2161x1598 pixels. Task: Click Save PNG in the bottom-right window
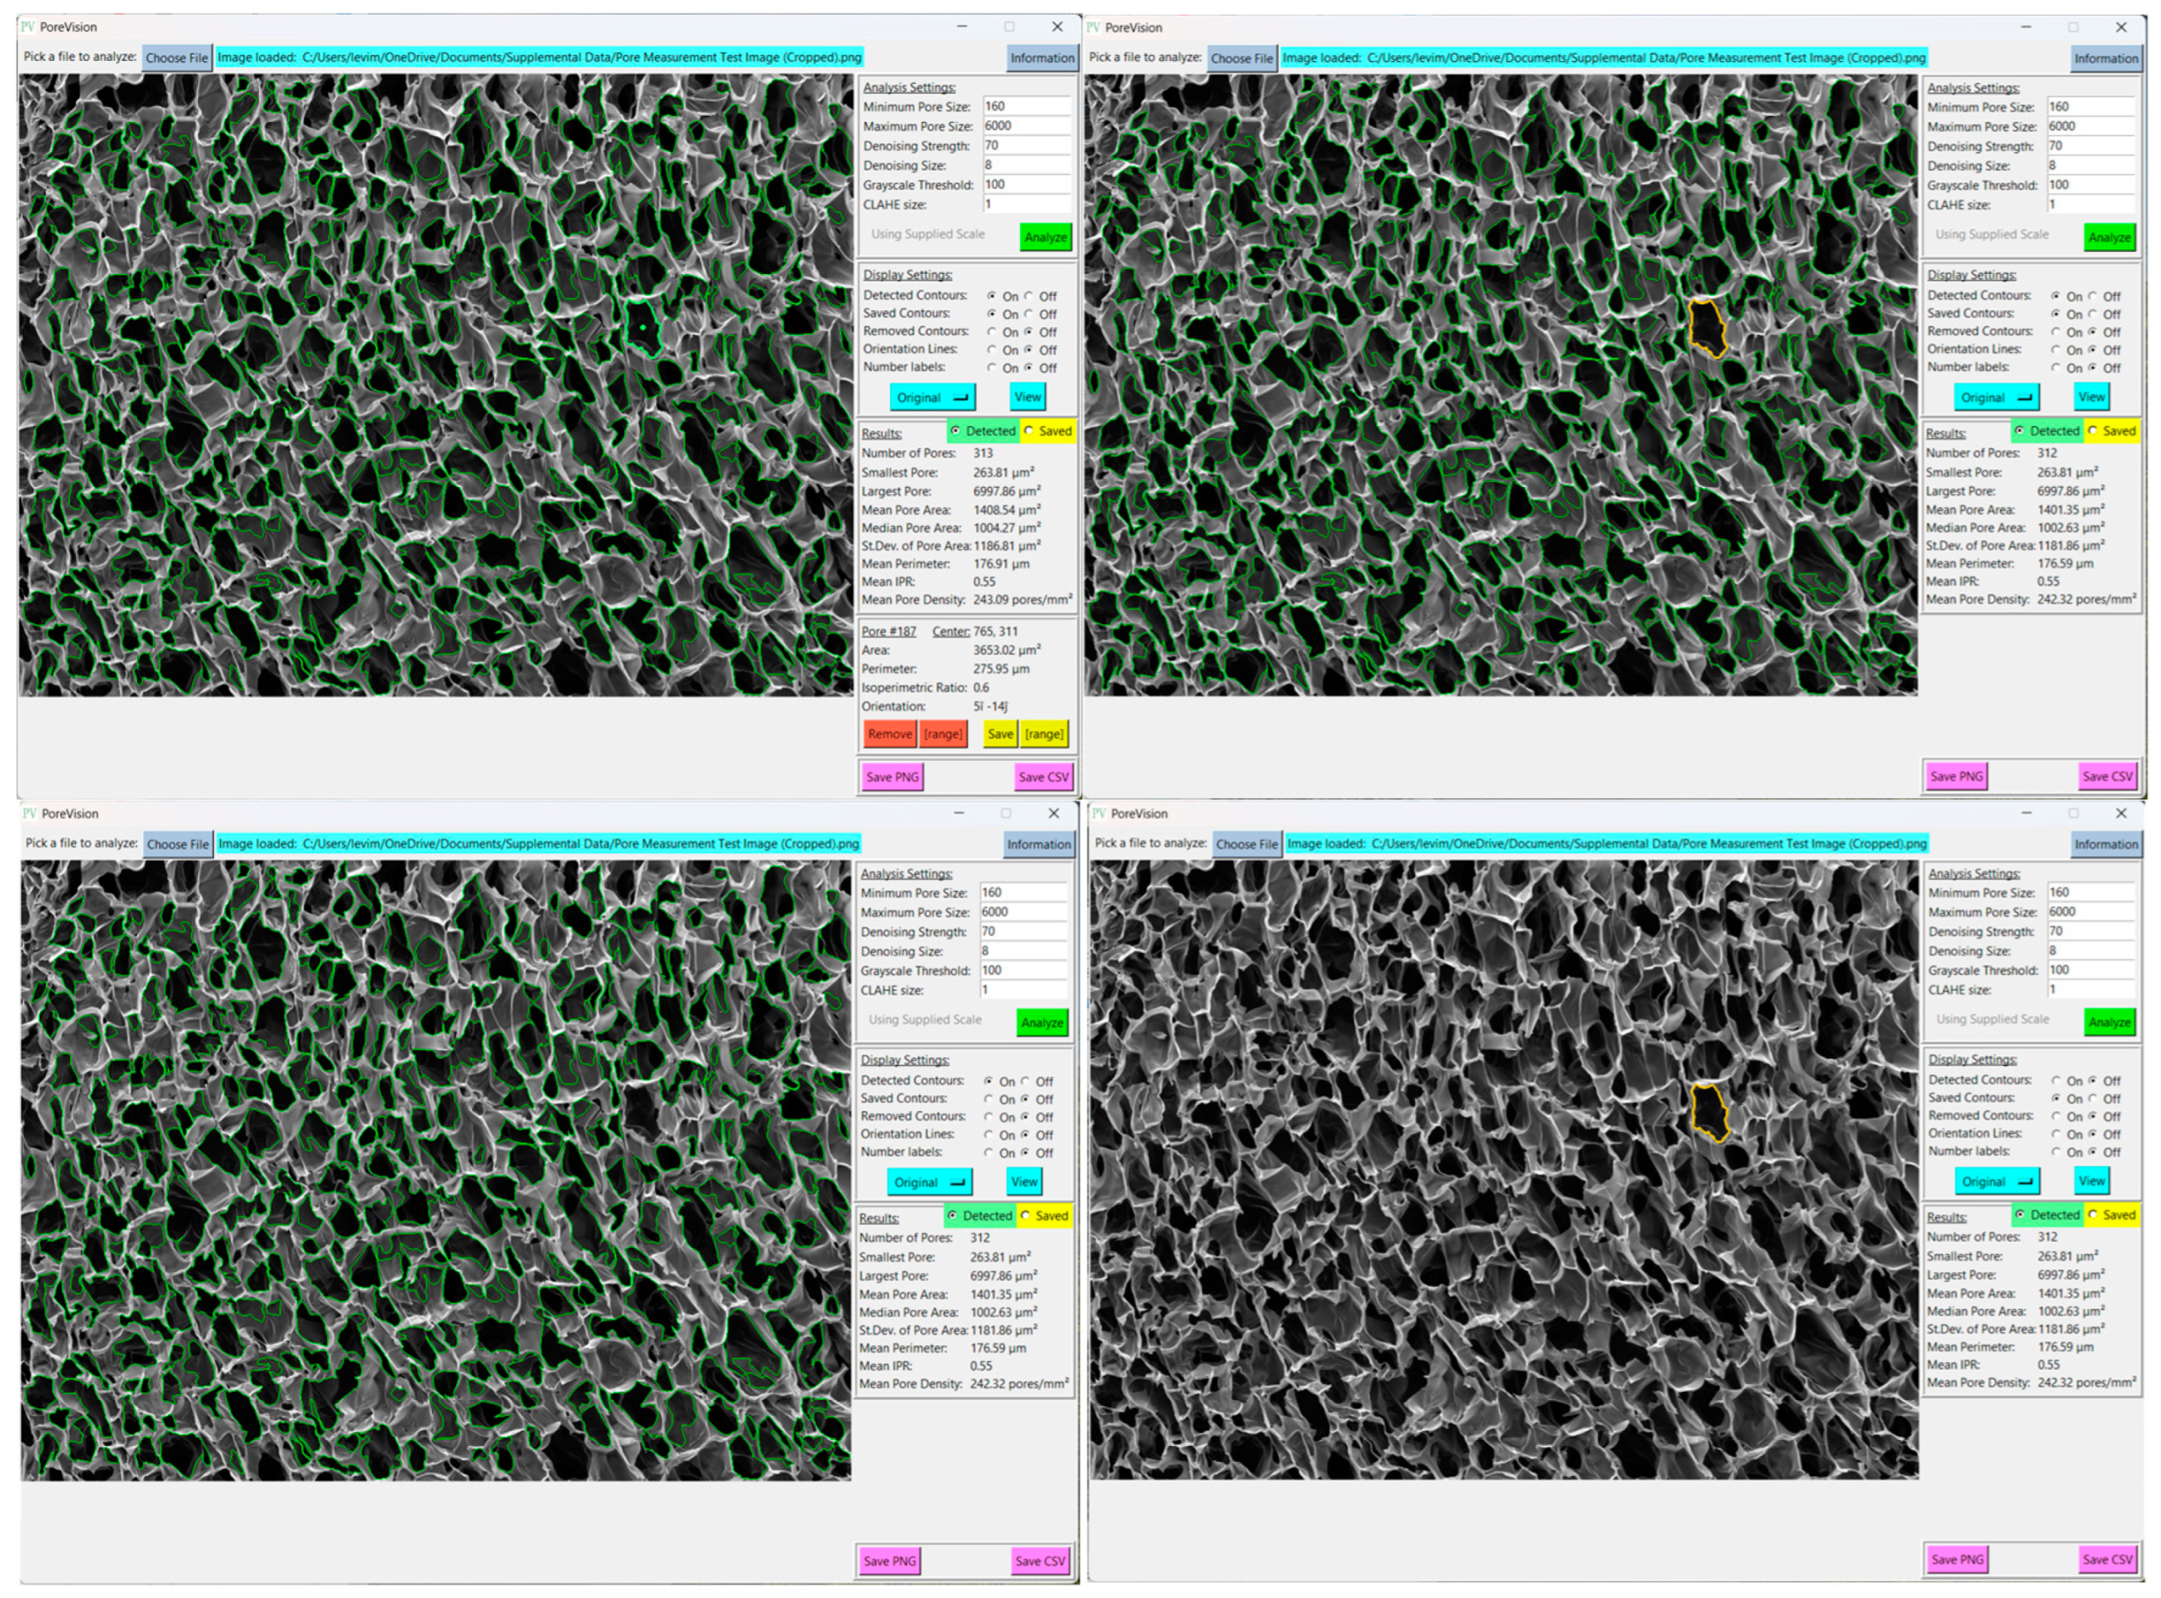[x=1957, y=1559]
